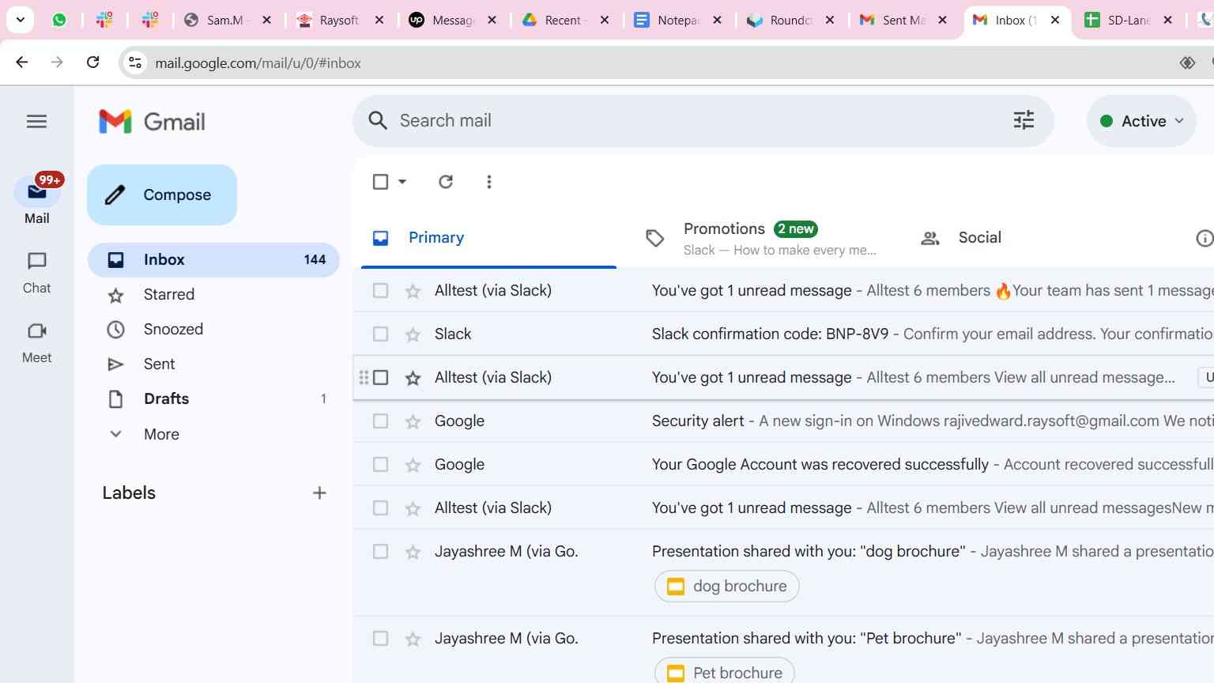This screenshot has height=683, width=1214.
Task: Click the Compose button
Action: point(162,194)
